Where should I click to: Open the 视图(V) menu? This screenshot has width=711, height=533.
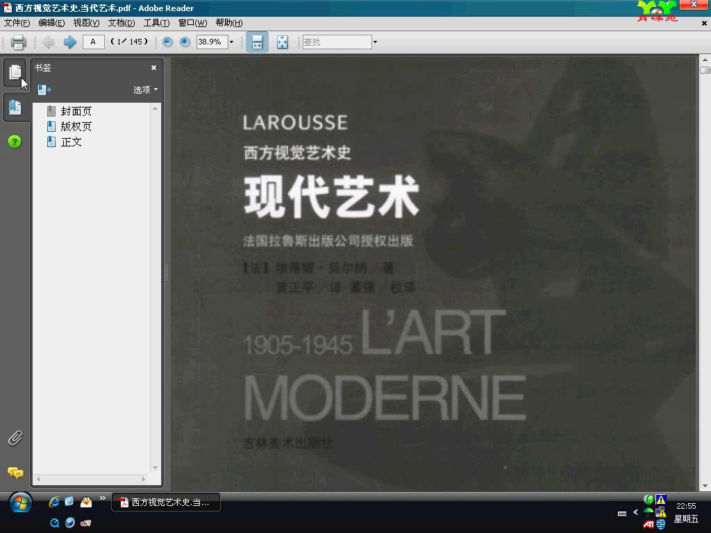pos(86,23)
